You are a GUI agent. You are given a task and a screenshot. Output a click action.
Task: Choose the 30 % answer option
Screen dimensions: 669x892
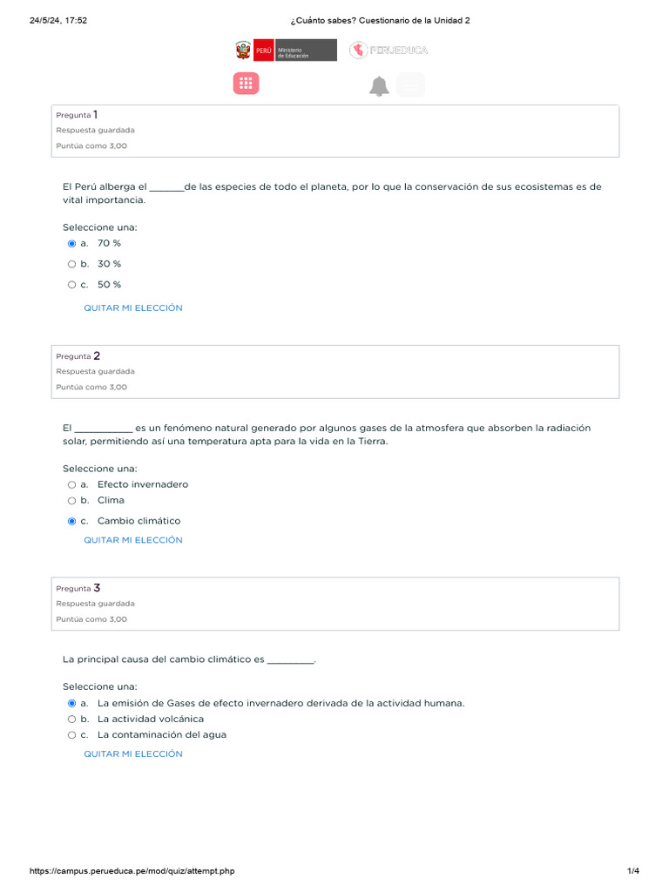coord(72,264)
